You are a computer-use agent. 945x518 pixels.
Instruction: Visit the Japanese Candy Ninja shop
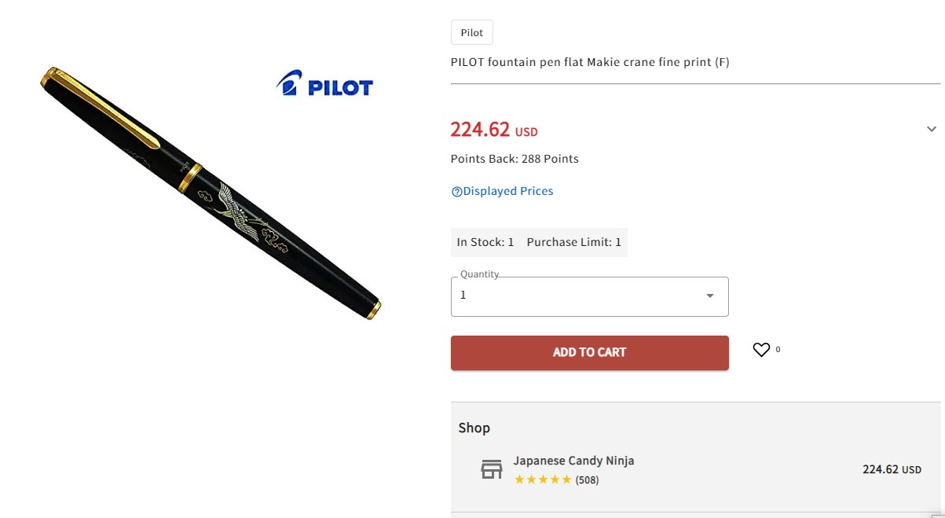coord(573,461)
